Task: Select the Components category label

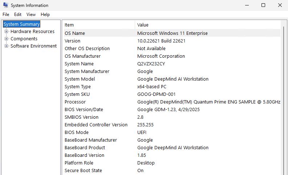Action: (24, 39)
